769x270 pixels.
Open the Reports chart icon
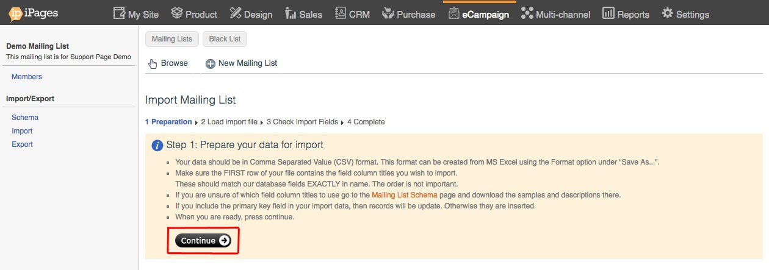click(x=608, y=13)
